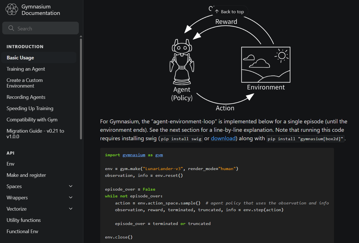Follow the swig download link
Viewport: 359px width, 243px height.
(x=223, y=138)
